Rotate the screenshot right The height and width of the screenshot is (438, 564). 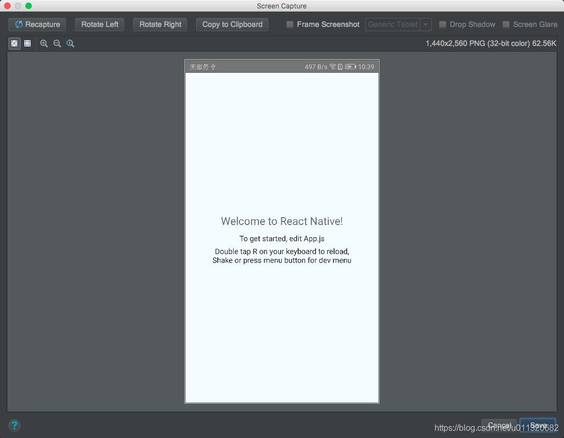160,24
